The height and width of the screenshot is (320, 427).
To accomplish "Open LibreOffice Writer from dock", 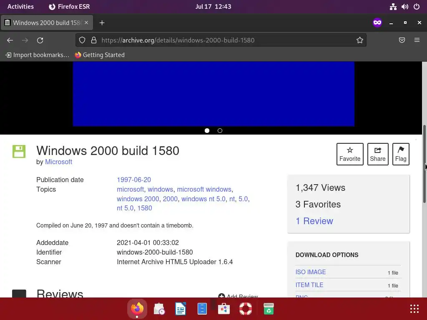I will (181, 309).
